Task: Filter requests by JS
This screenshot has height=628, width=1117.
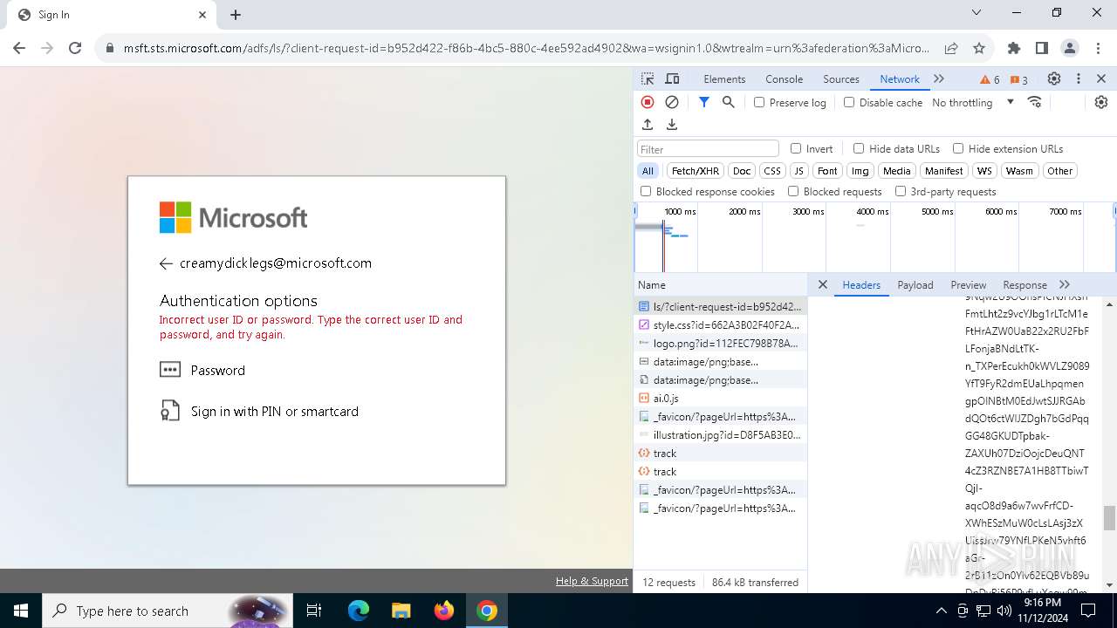Action: pos(798,171)
